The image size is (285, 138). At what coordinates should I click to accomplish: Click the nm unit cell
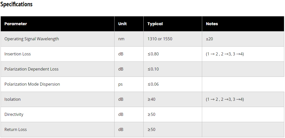click(121, 39)
